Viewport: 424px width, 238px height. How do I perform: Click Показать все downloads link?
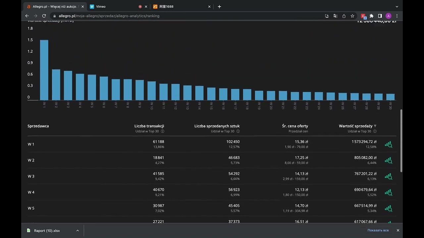coord(378,230)
